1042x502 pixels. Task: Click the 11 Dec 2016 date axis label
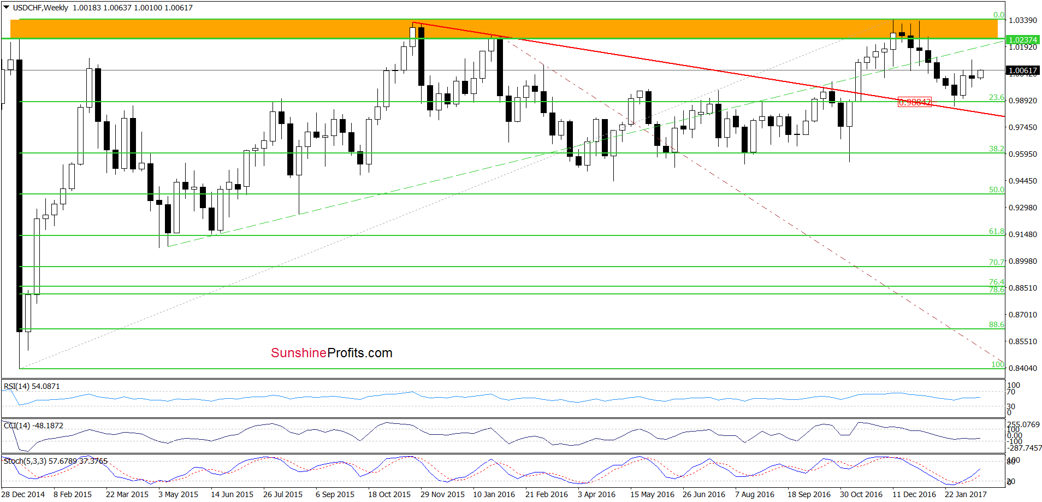click(x=914, y=494)
